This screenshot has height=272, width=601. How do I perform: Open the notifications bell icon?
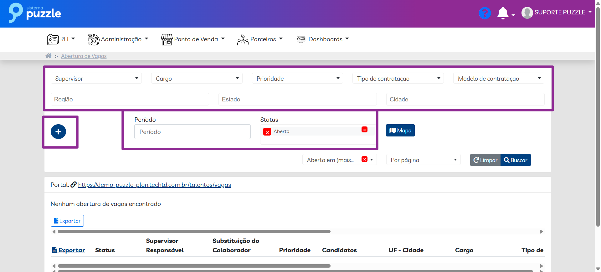pos(503,13)
